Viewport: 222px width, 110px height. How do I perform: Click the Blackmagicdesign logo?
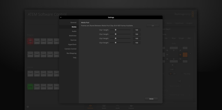coord(184,14)
